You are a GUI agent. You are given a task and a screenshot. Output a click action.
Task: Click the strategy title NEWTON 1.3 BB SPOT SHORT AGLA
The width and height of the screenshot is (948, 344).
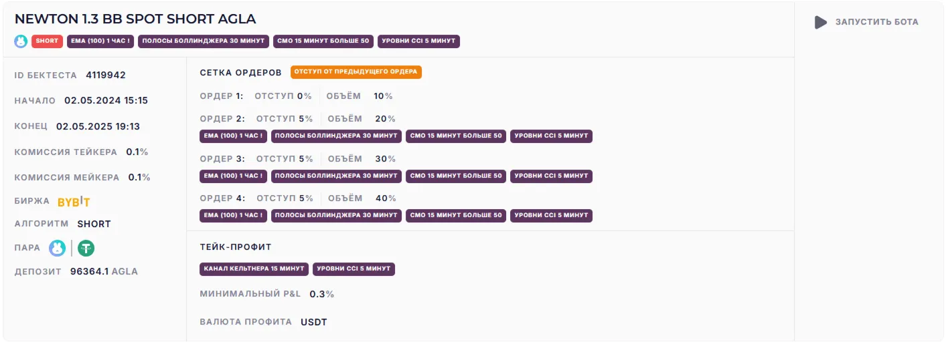(x=135, y=19)
